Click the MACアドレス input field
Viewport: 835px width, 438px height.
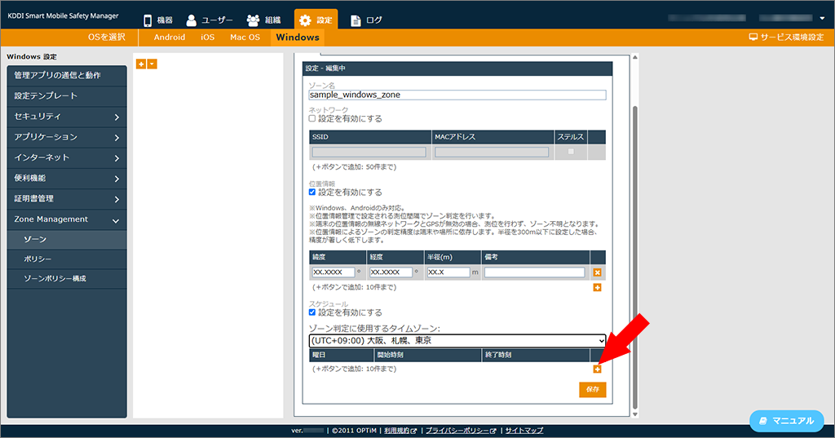point(492,153)
